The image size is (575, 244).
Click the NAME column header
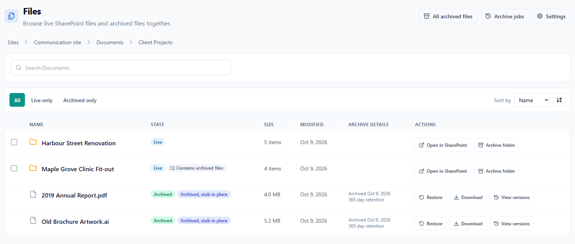tap(36, 125)
